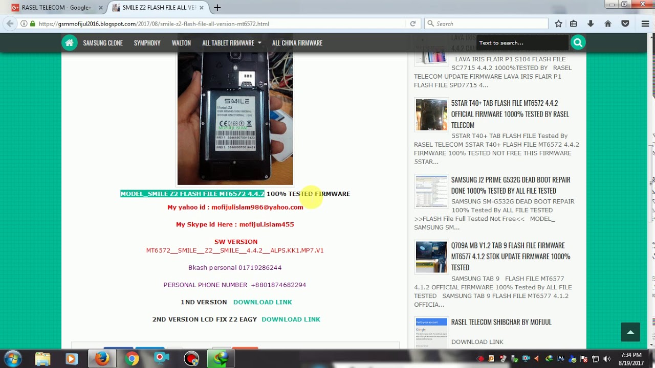Viewport: 655px width, 368px height.
Task: Open the screen recorder camera taskbar icon
Action: (x=161, y=359)
